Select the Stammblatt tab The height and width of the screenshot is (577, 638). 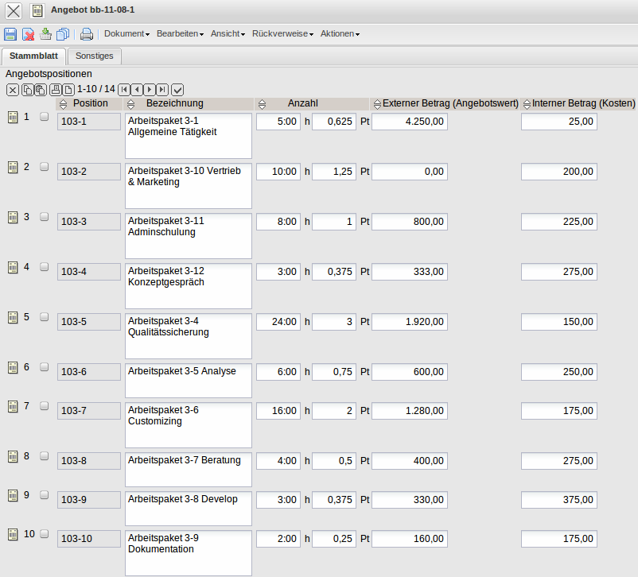pos(33,56)
